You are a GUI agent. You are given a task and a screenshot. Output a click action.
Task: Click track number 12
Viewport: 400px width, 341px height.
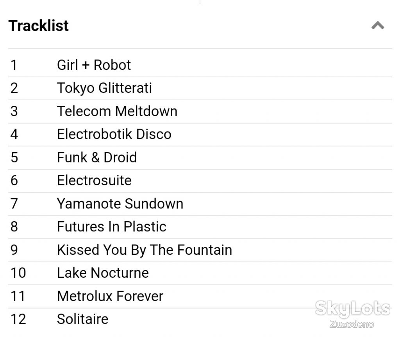(18, 319)
